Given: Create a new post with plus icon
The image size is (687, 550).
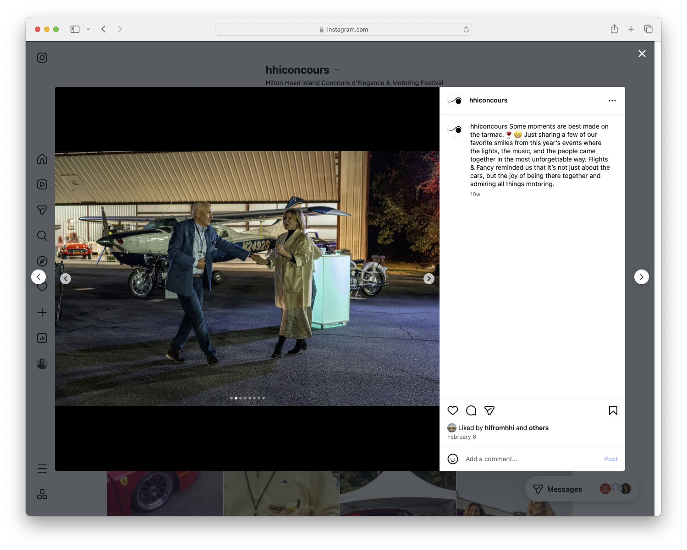Looking at the screenshot, I should tap(42, 313).
